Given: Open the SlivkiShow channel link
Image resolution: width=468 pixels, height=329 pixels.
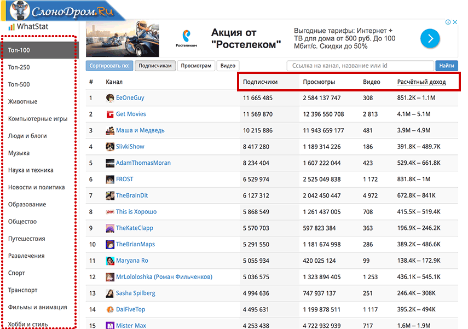Looking at the screenshot, I should [130, 147].
